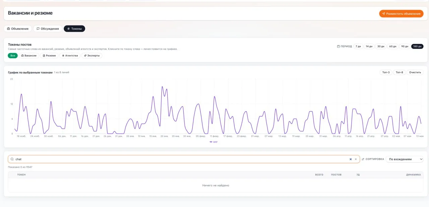
Task: Open the По вхождениям sort dropdown
Action: [405, 159]
